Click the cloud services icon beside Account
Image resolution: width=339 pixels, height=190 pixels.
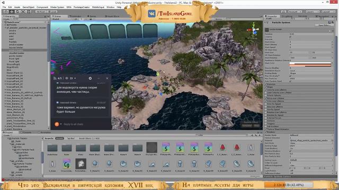284,12
